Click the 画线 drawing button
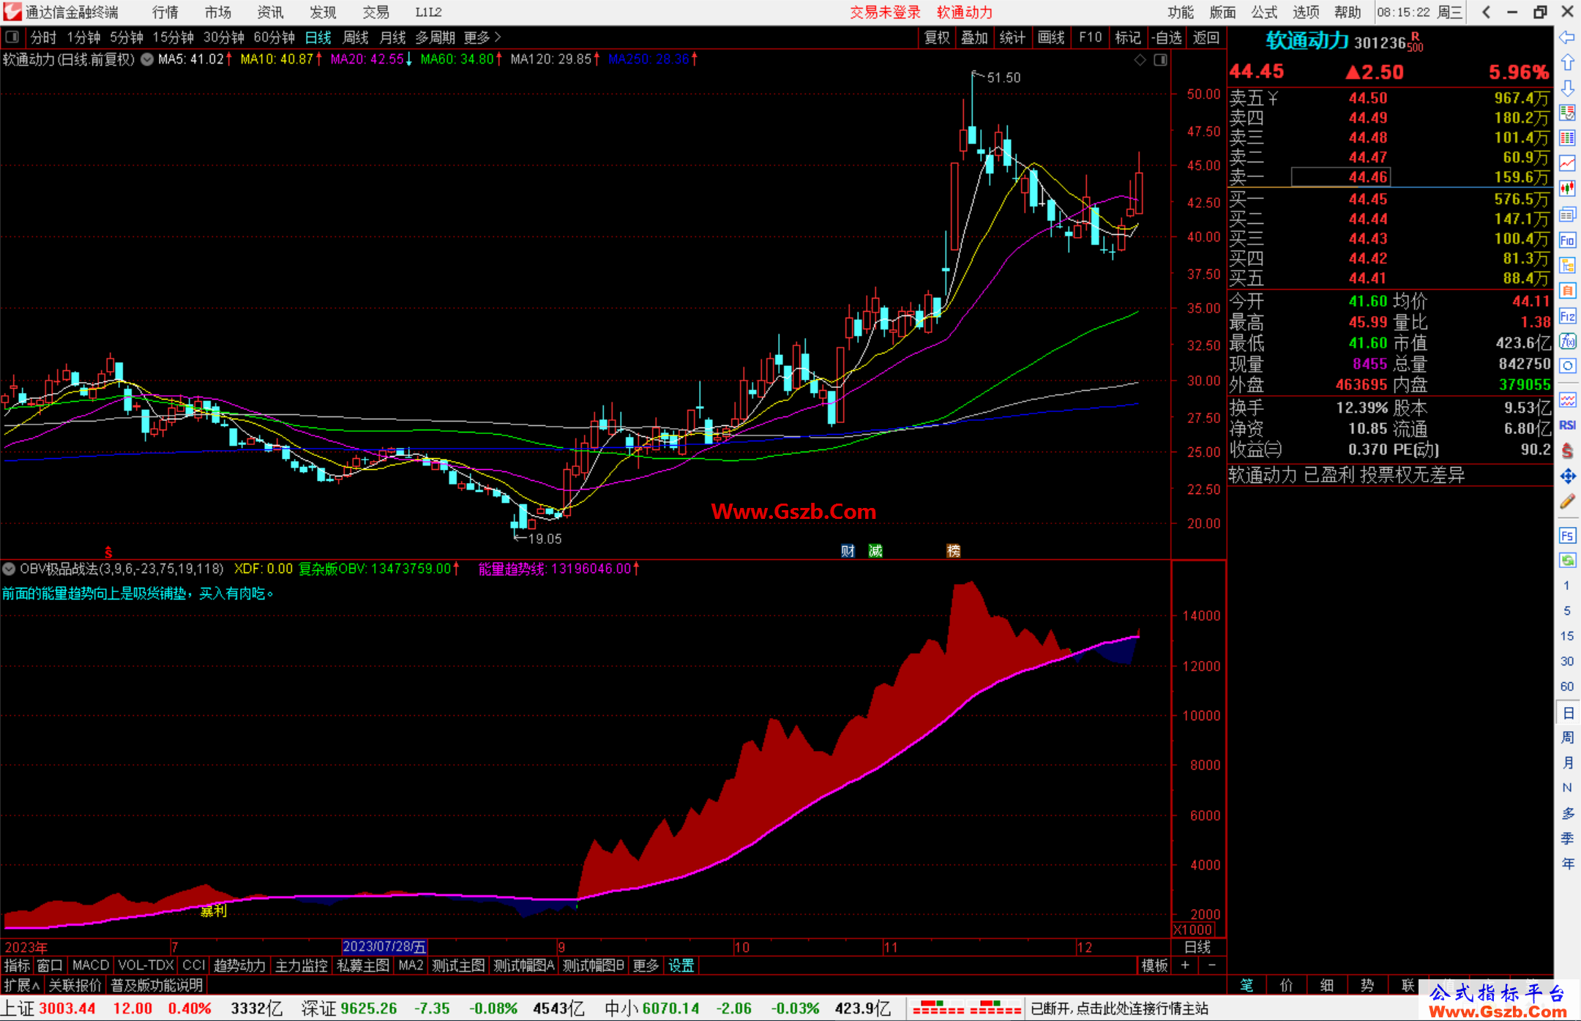Image resolution: width=1581 pixels, height=1021 pixels. coord(1051,37)
